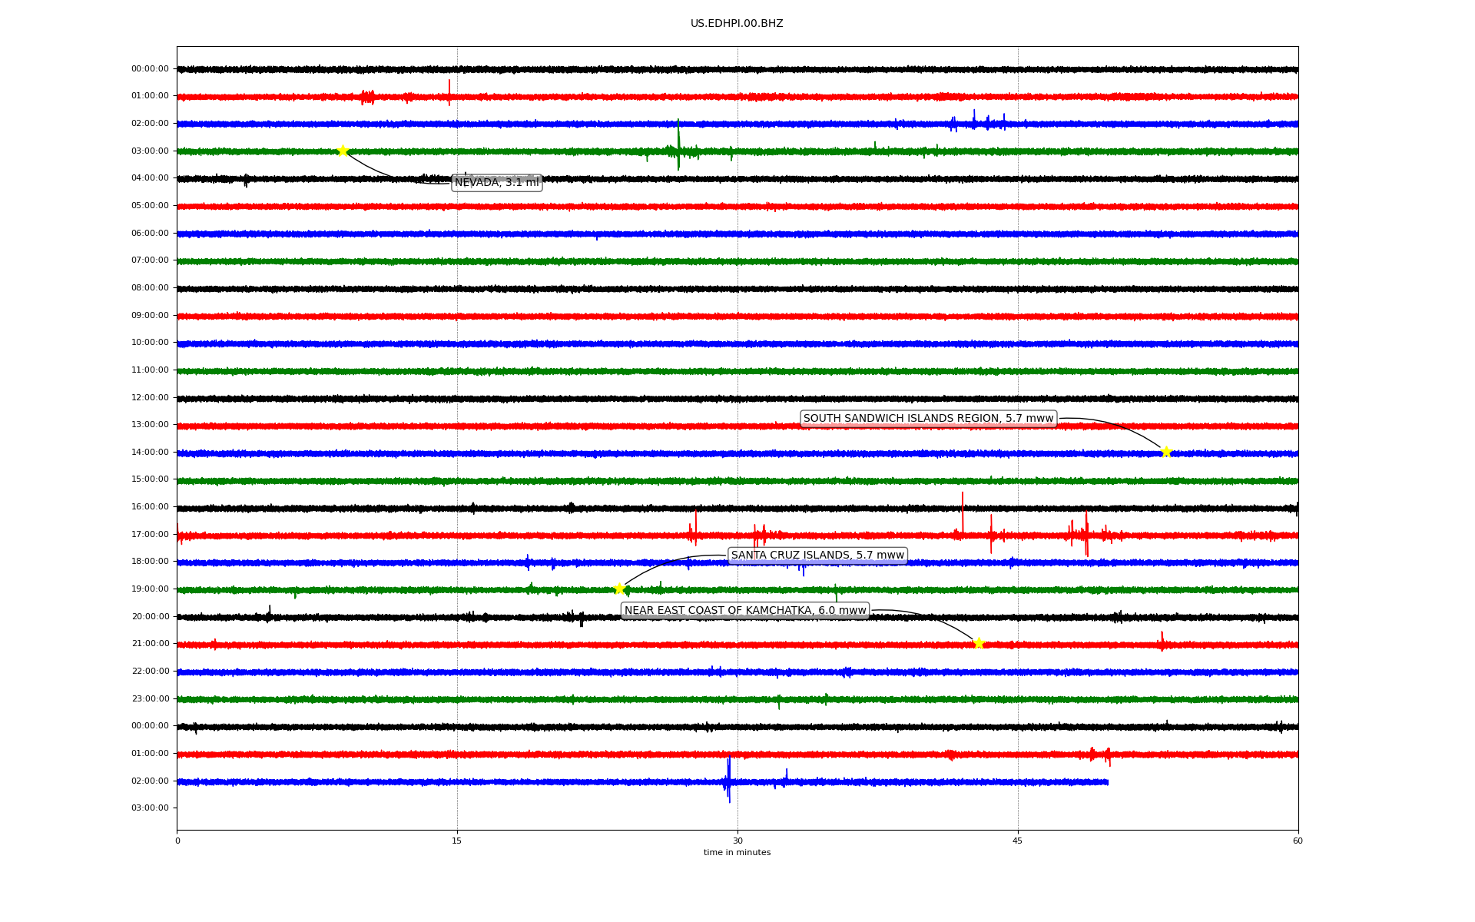Click the 17:00:00 row time label
The height and width of the screenshot is (922, 1475).
[x=150, y=534]
